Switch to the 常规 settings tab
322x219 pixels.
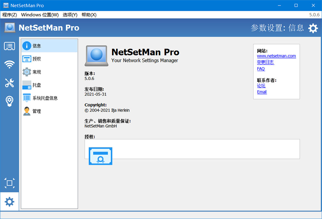(x=36, y=72)
